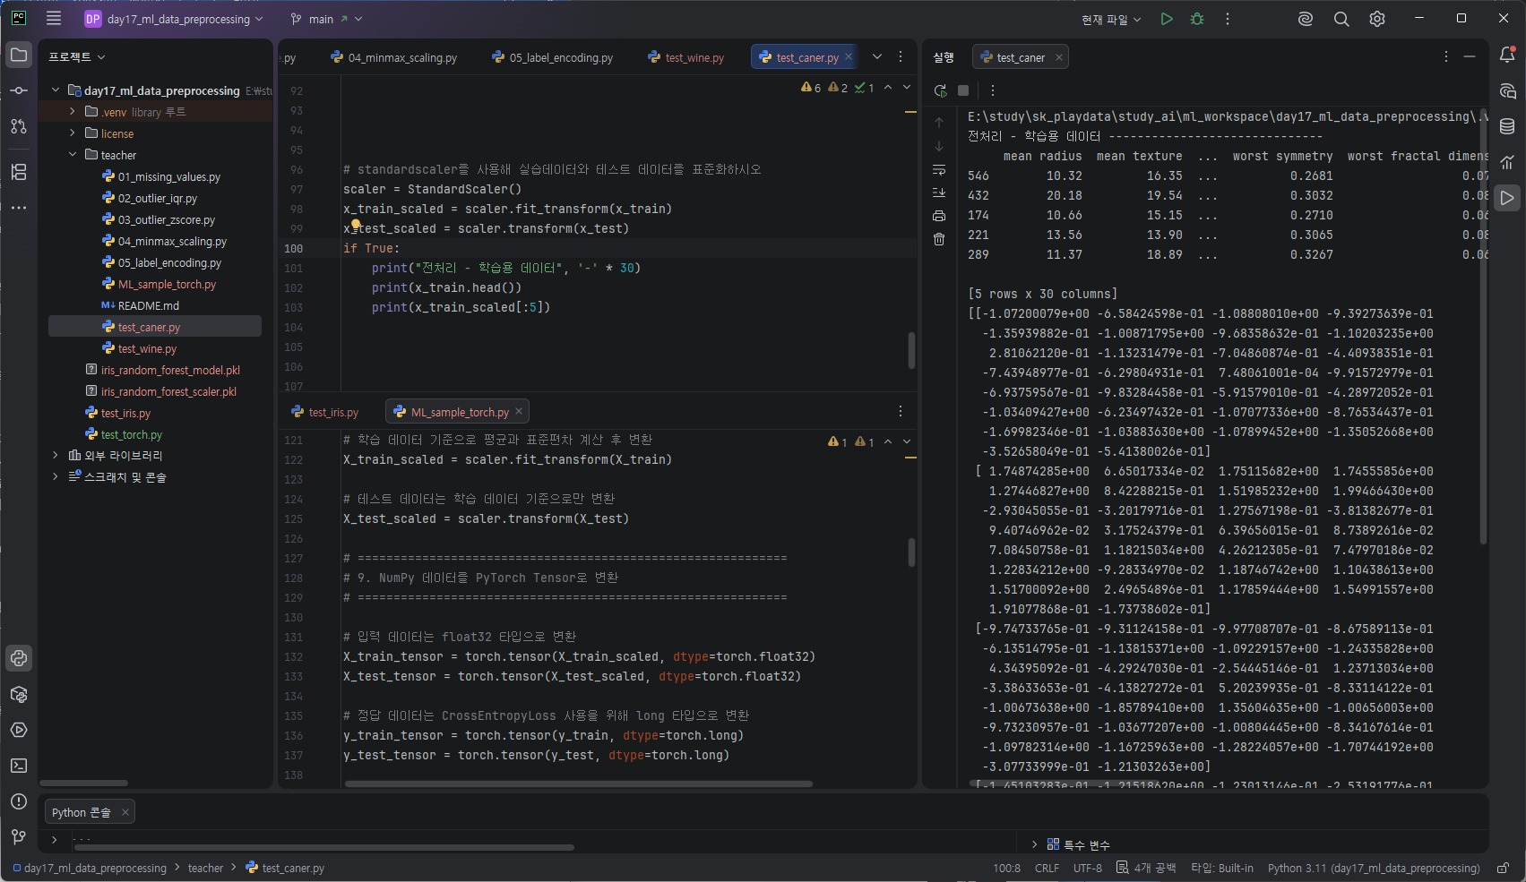Open the main hamburger menu
The image size is (1526, 882).
54,18
